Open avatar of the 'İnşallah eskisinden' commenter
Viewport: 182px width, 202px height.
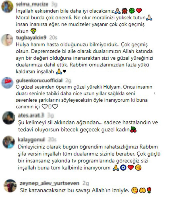point(7,7)
